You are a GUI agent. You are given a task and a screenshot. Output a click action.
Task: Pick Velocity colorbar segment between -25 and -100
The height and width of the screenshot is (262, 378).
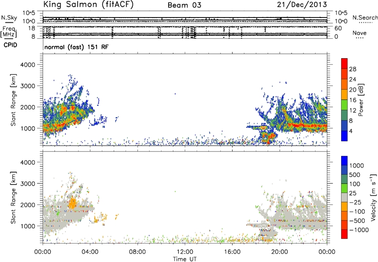(344, 207)
